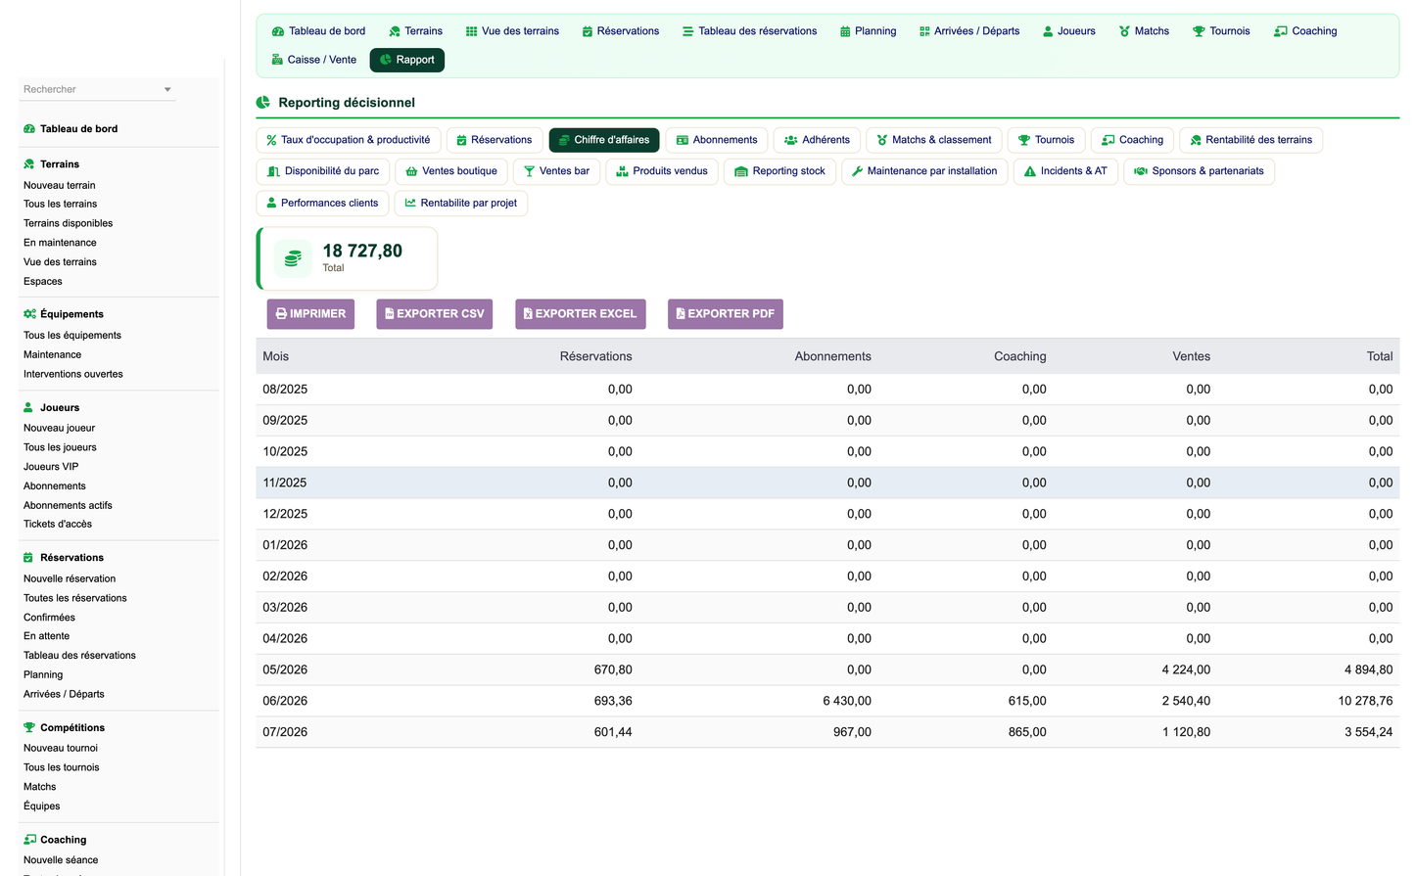Select Produits vendus report tab
Viewport: 1415px width, 876px height.
tap(662, 171)
